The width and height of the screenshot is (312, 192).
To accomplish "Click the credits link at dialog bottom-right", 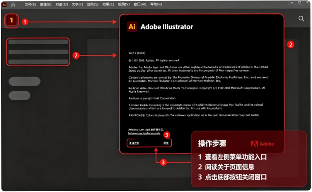I will pyautogui.click(x=166, y=143).
